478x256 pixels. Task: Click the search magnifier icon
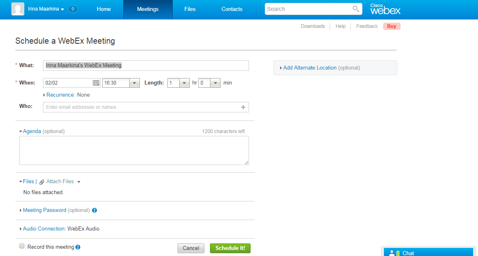[356, 8]
